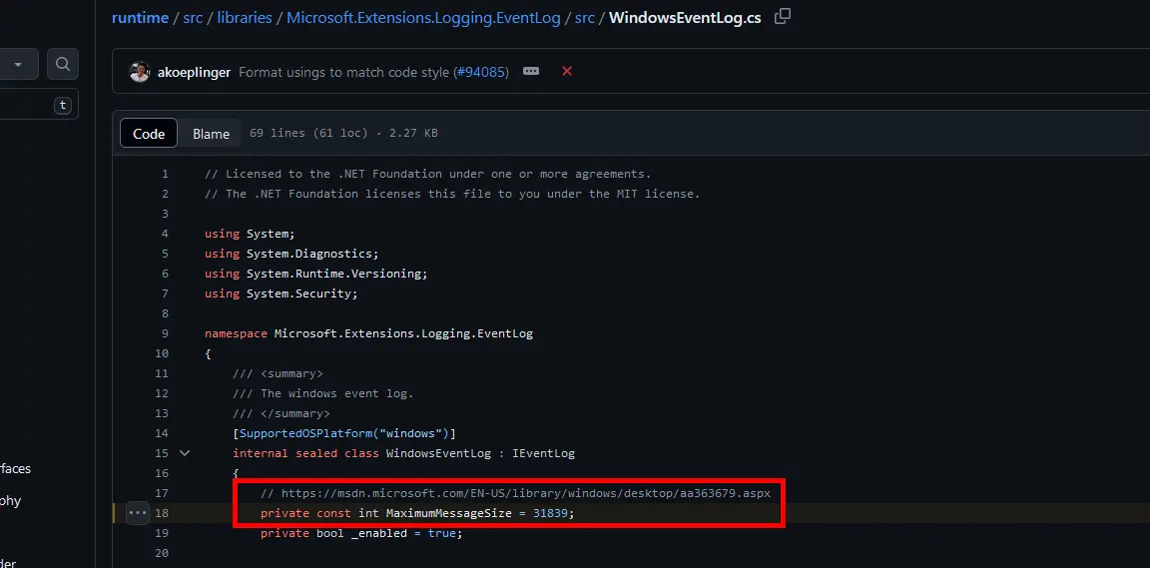Click the MIT license comment on line 2
This screenshot has width=1150, height=568.
(452, 194)
